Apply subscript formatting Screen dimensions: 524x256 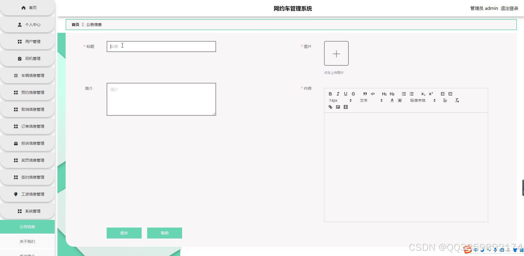pos(423,94)
